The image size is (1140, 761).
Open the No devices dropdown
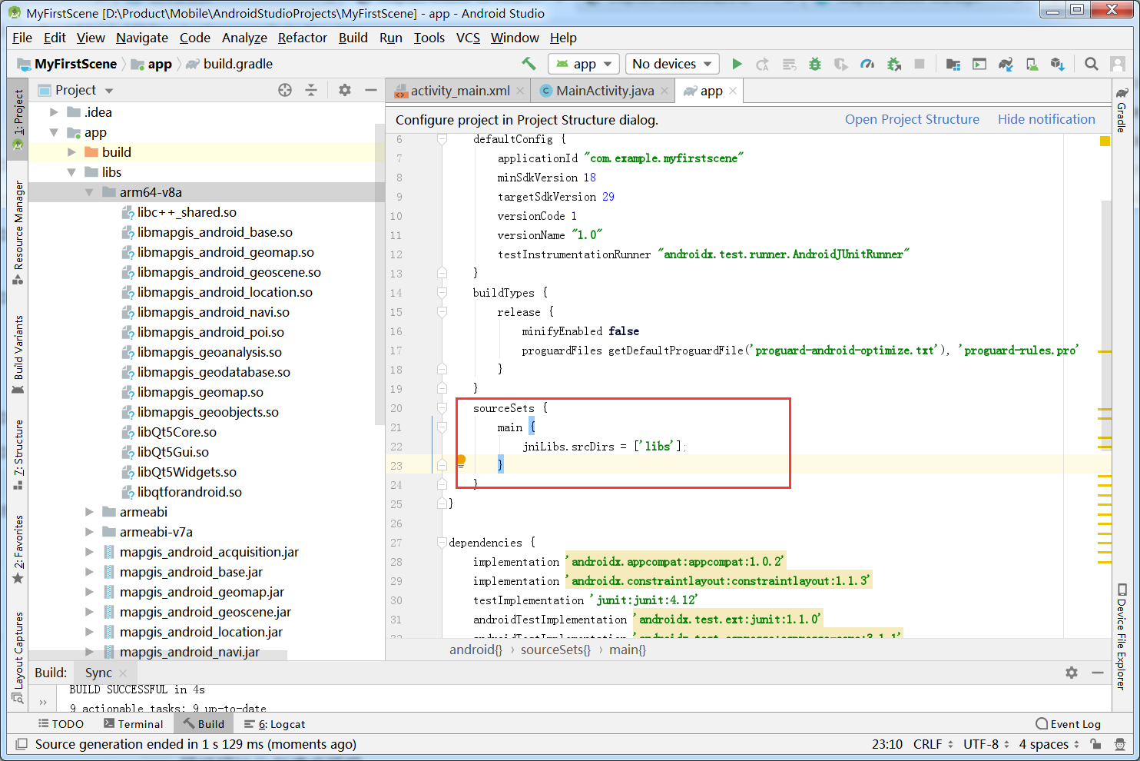point(673,64)
